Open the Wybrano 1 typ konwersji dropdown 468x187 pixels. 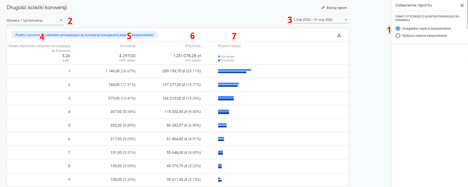click(35, 20)
